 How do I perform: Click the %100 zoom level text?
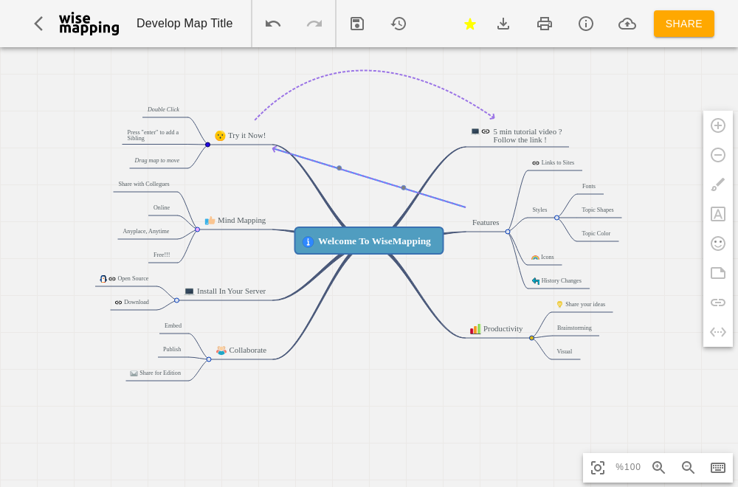[628, 467]
